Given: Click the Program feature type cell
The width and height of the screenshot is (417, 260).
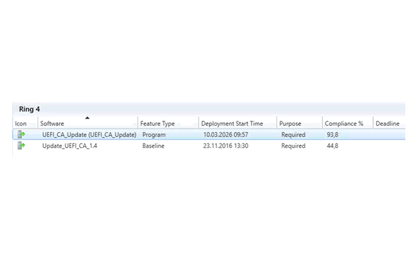Looking at the screenshot, I should 154,135.
